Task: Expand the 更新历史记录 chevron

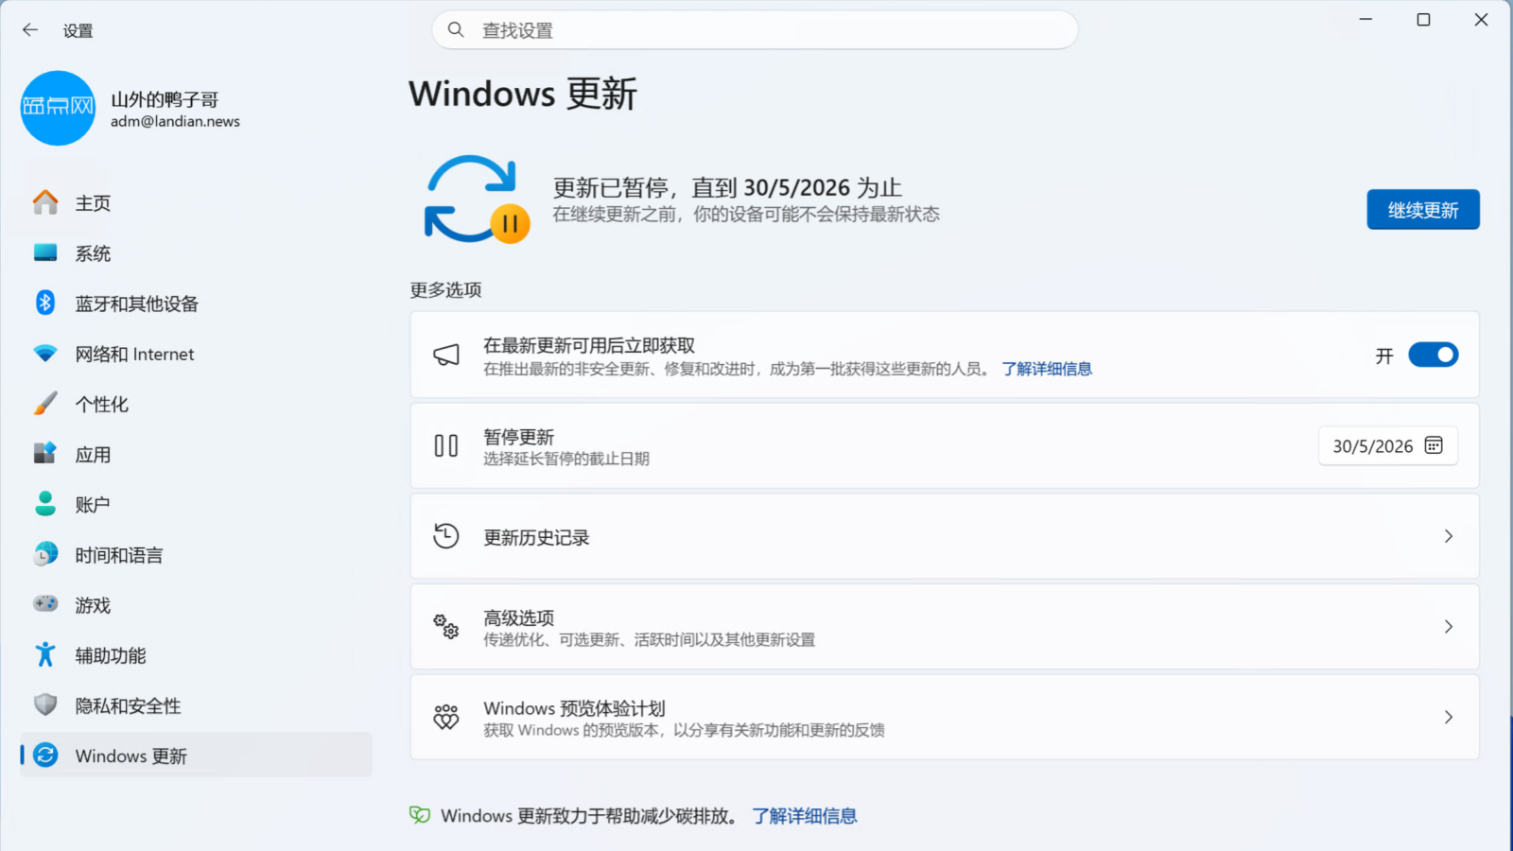Action: [1448, 537]
